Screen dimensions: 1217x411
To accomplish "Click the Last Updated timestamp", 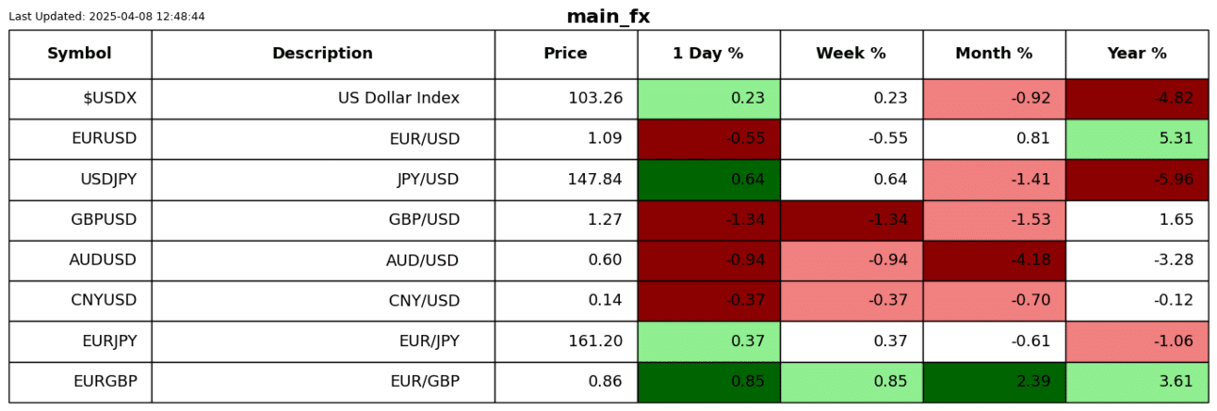I will click(x=106, y=16).
